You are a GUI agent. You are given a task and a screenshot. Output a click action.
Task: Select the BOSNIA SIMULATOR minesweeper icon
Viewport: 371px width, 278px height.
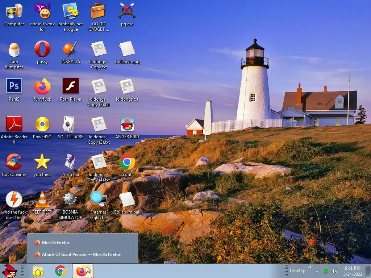click(x=71, y=205)
